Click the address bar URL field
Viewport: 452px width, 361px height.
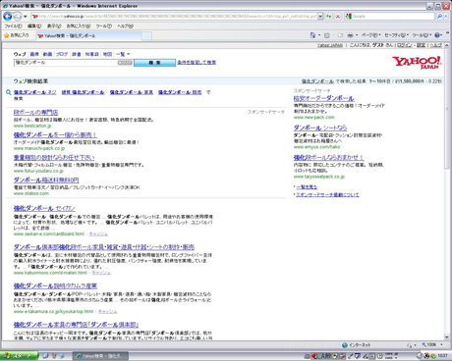(174, 16)
